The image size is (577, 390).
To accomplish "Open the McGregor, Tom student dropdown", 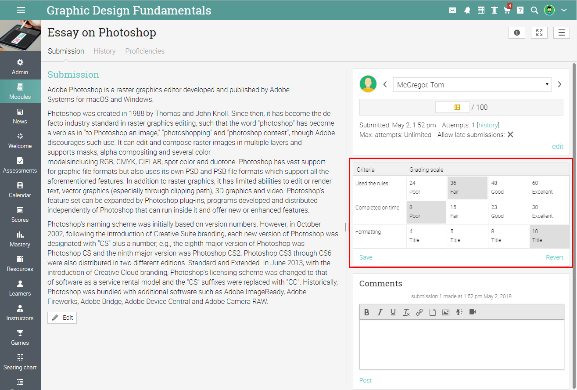I will [x=472, y=85].
